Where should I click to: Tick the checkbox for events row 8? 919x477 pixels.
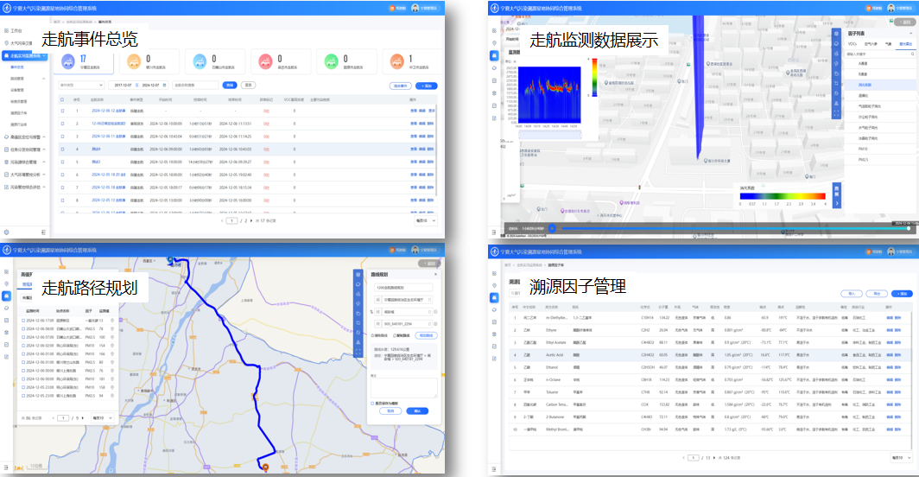(62, 200)
